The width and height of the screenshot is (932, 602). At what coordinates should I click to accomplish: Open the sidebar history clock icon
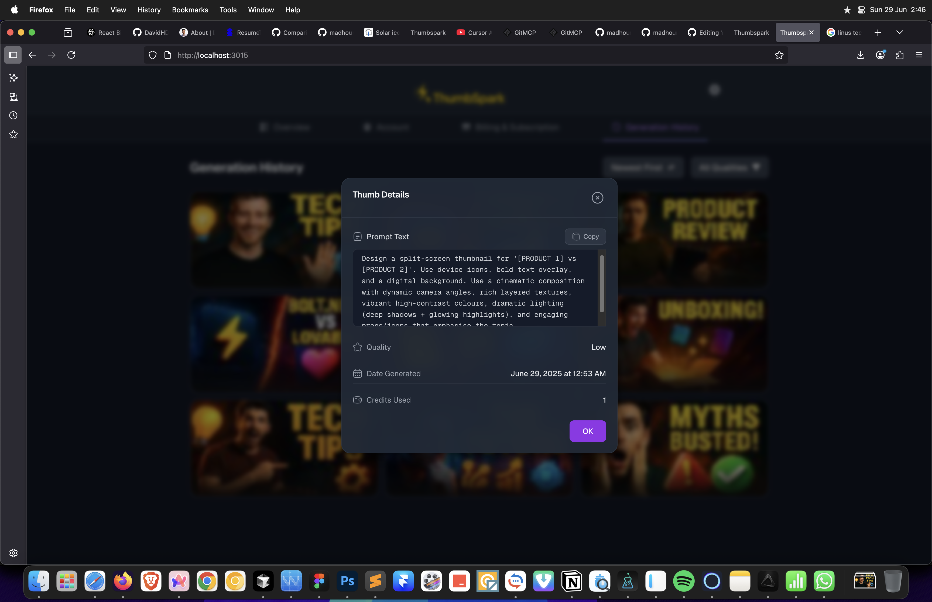[x=13, y=115]
